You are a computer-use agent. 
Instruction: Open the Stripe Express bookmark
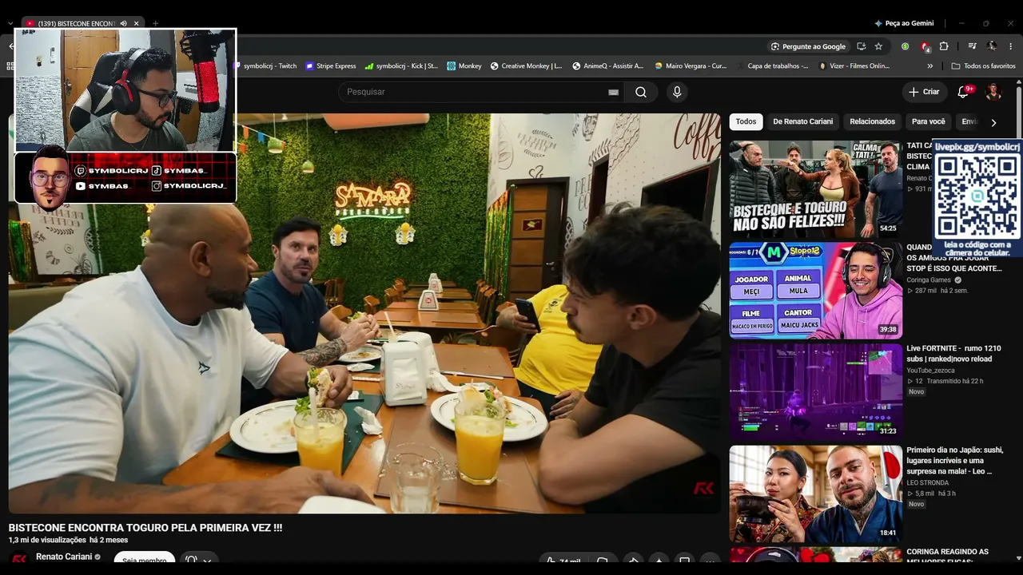pyautogui.click(x=331, y=66)
